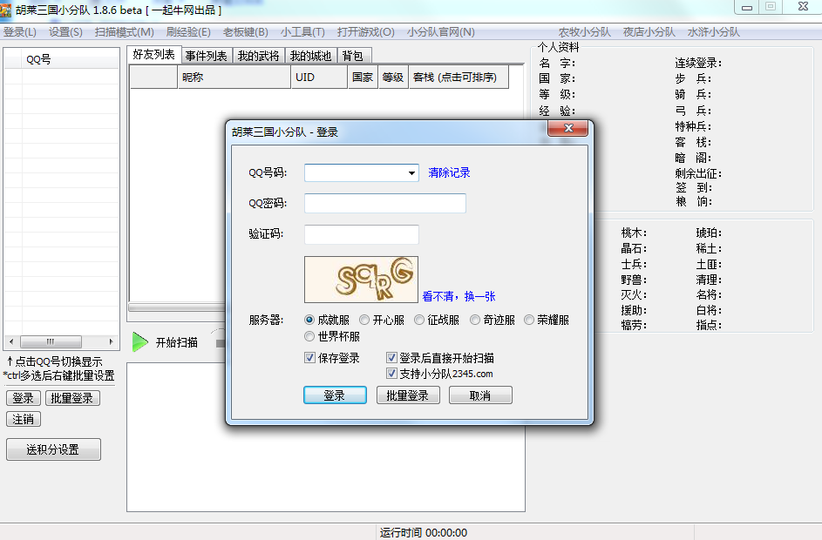Sort by 客栈 (点击可排序) column header

click(459, 78)
